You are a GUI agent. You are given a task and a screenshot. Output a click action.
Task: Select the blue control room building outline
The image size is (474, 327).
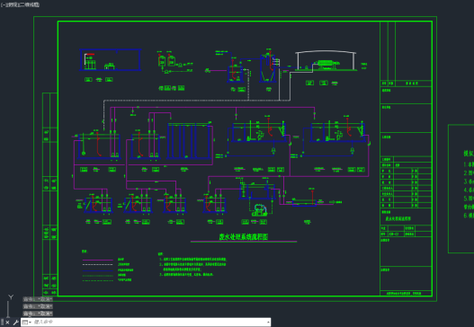tap(111, 60)
